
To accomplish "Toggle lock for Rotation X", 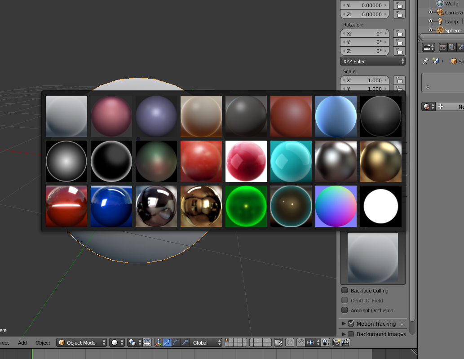I will 399,33.
